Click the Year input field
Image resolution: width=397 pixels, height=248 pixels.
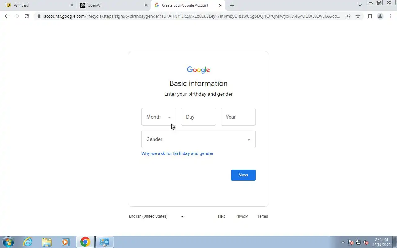coord(238,117)
